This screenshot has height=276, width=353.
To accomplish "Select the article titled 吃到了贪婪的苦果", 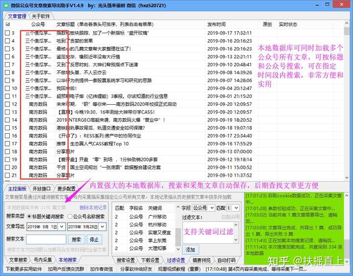I will click(x=75, y=41).
